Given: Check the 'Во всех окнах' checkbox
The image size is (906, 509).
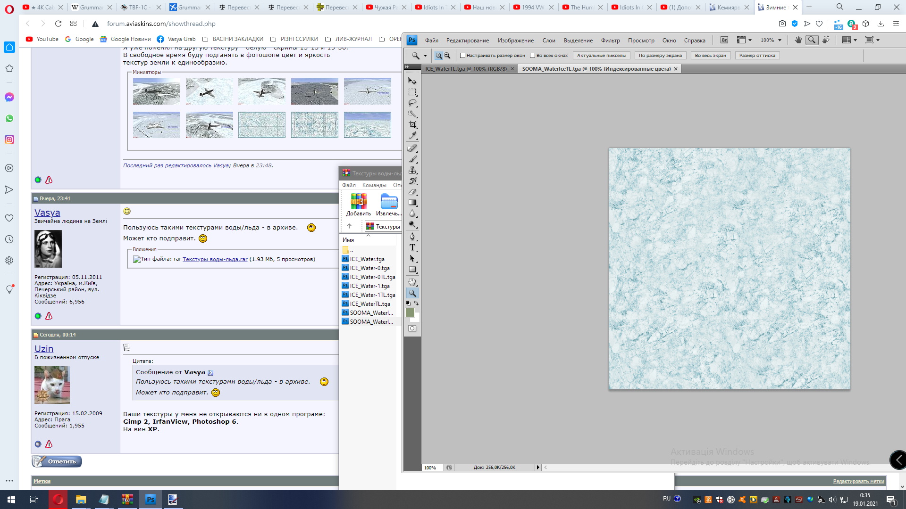Looking at the screenshot, I should [x=533, y=56].
